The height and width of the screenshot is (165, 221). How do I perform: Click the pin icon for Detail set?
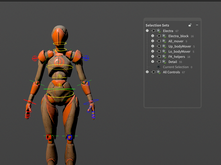click(x=159, y=62)
